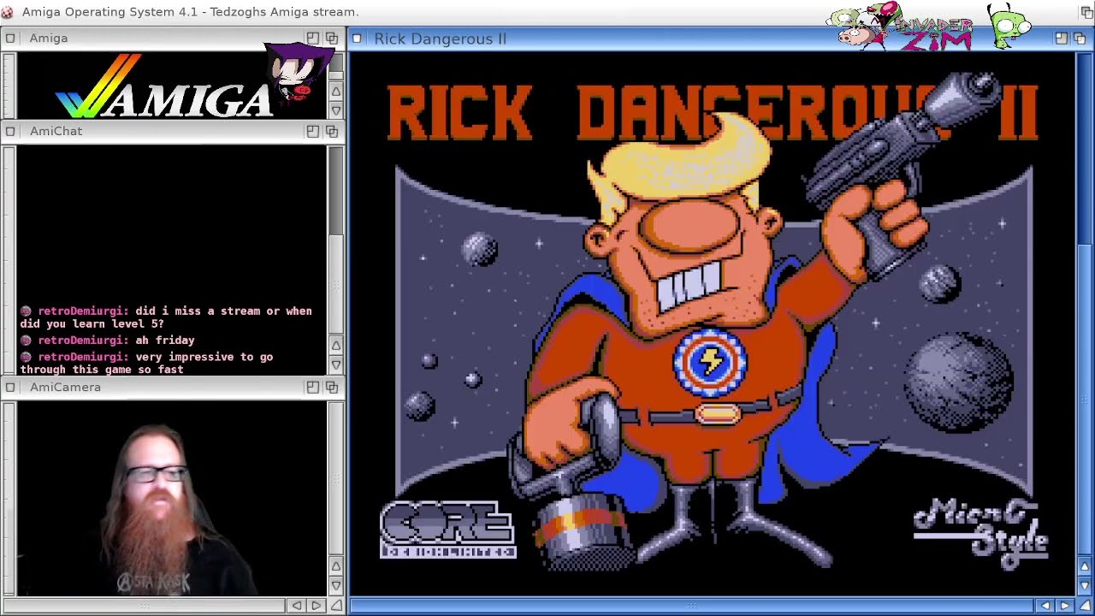Viewport: 1095px width, 616px height.
Task: Click the webcam feed in the AmiCamera window
Action: pos(171,499)
